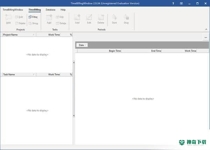Maximize the TimeBillingWindow window
This screenshot has height=150, width=210.
197,3
